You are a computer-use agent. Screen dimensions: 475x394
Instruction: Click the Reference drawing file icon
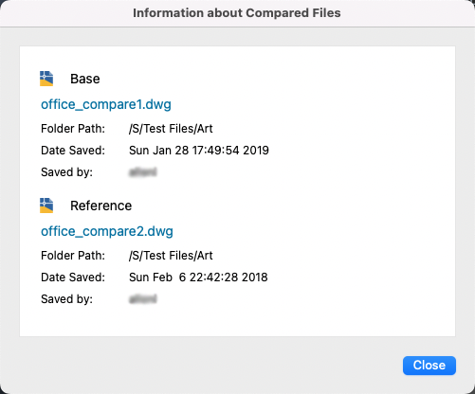pos(46,206)
